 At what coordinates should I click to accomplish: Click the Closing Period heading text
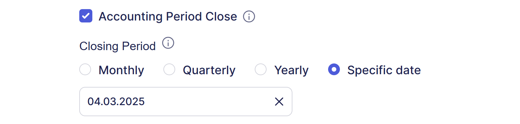coord(118,46)
